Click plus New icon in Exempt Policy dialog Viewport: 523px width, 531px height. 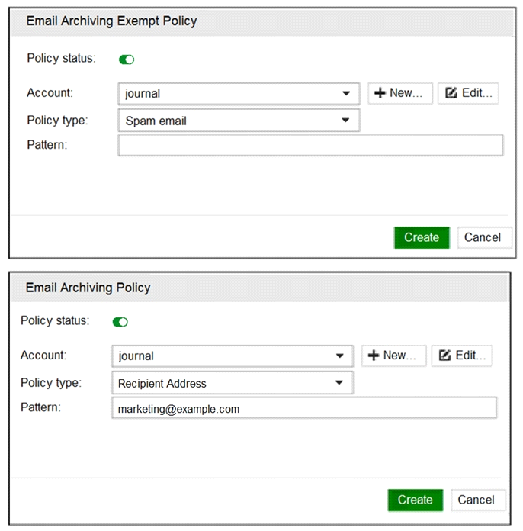pos(380,93)
